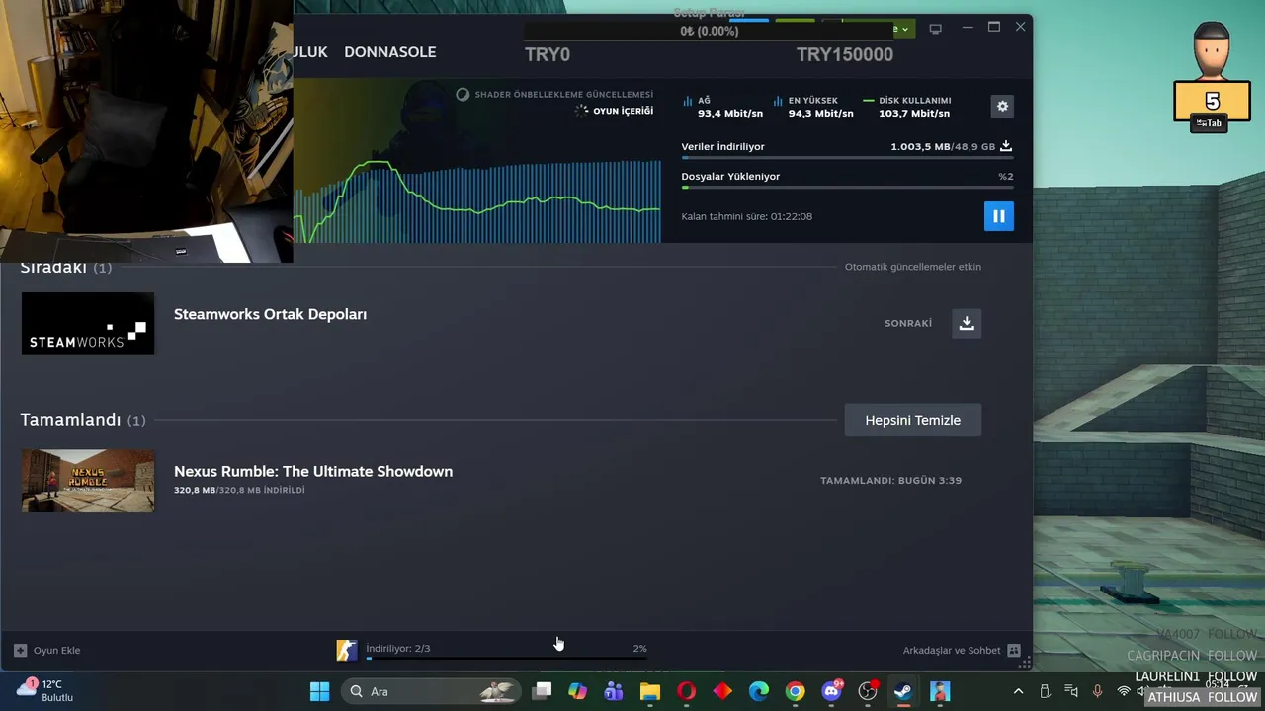Click microphone icon in system tray

(1097, 691)
